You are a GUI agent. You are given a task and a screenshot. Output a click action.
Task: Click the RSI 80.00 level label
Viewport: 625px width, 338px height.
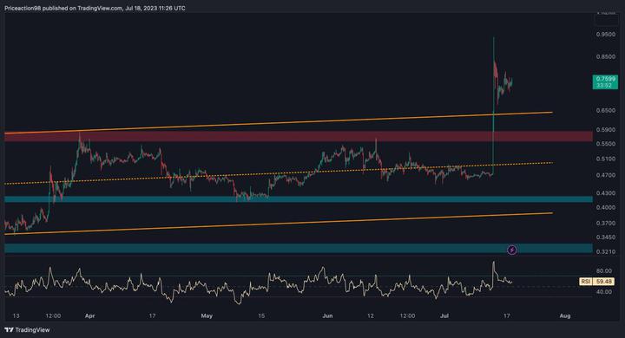604,270
